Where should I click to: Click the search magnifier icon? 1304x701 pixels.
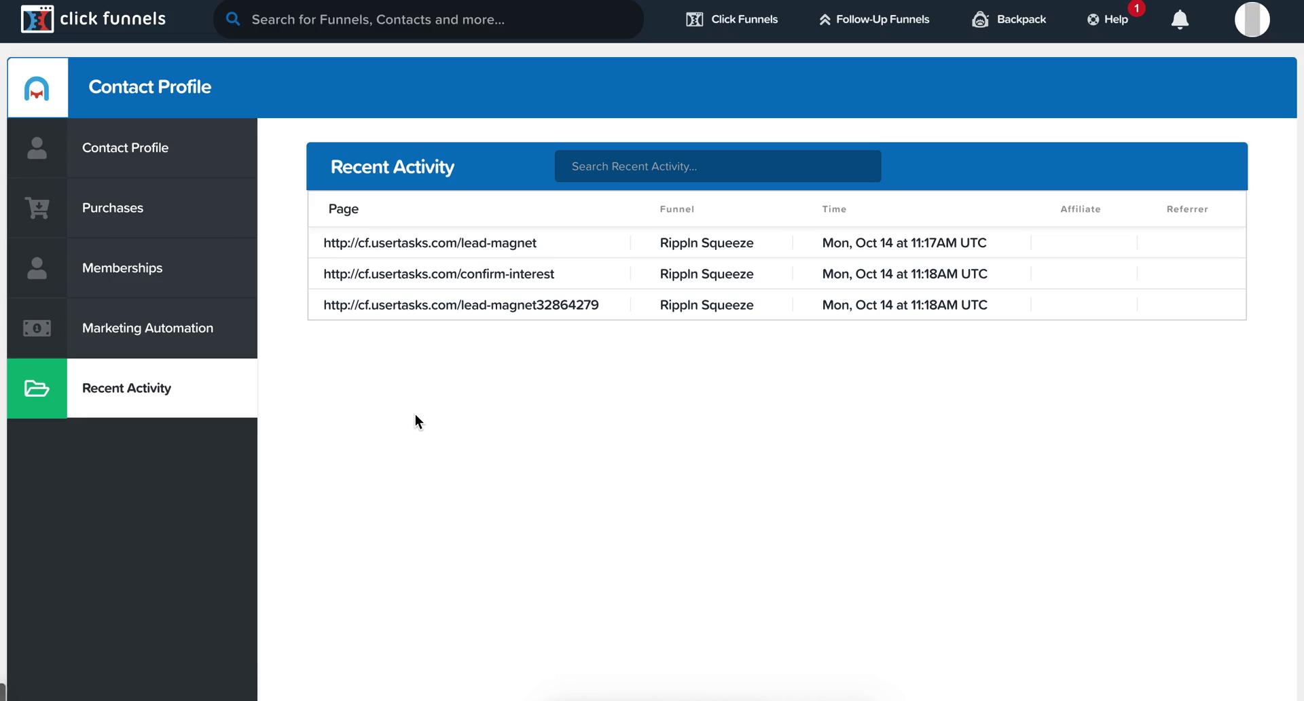(x=233, y=19)
